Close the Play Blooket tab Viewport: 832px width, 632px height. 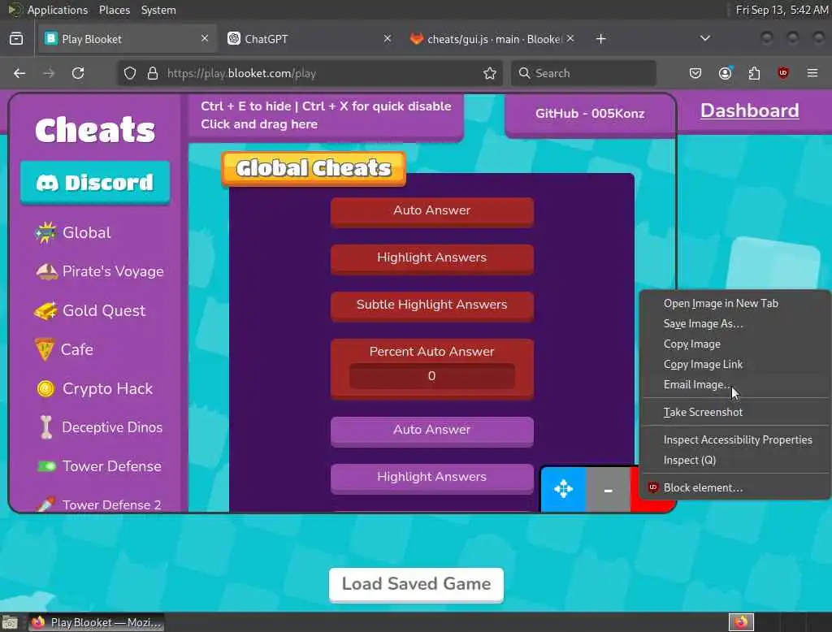pos(204,39)
